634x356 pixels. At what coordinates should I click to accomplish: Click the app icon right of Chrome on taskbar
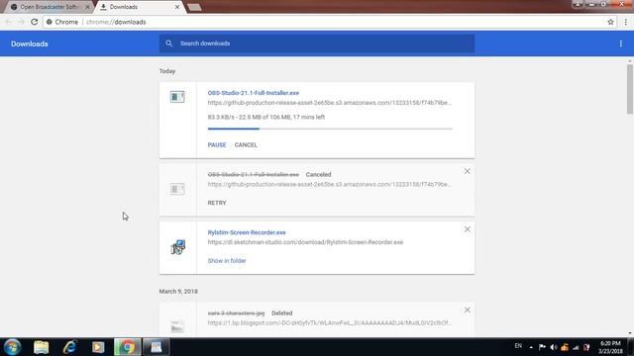[x=157, y=347]
